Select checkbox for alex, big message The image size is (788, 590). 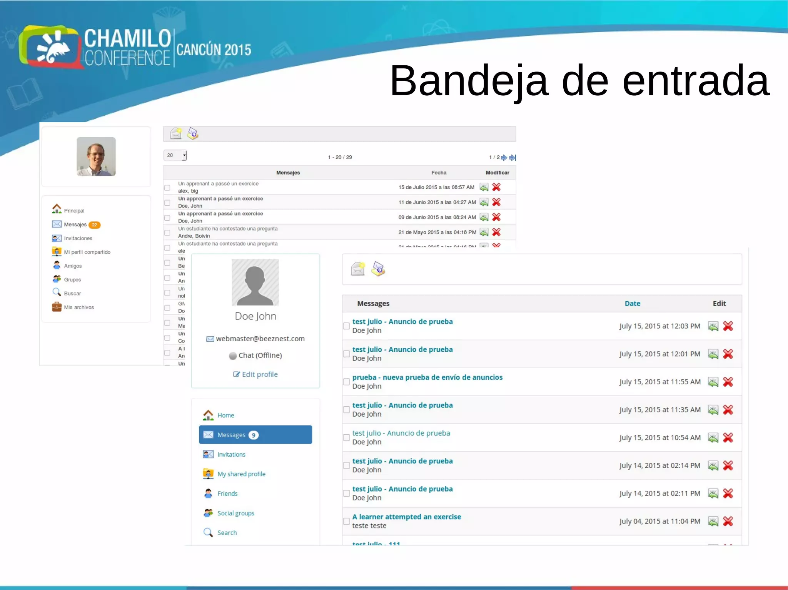pos(167,188)
